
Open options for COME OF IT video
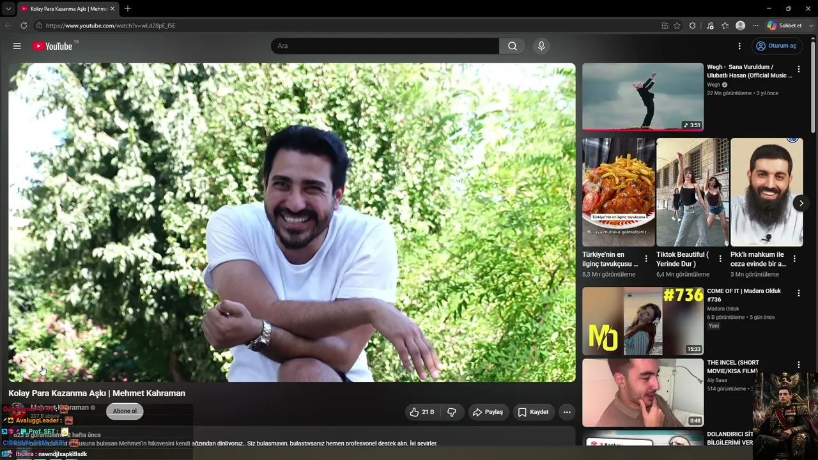798,293
